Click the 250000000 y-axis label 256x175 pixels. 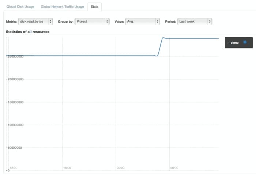15,57
